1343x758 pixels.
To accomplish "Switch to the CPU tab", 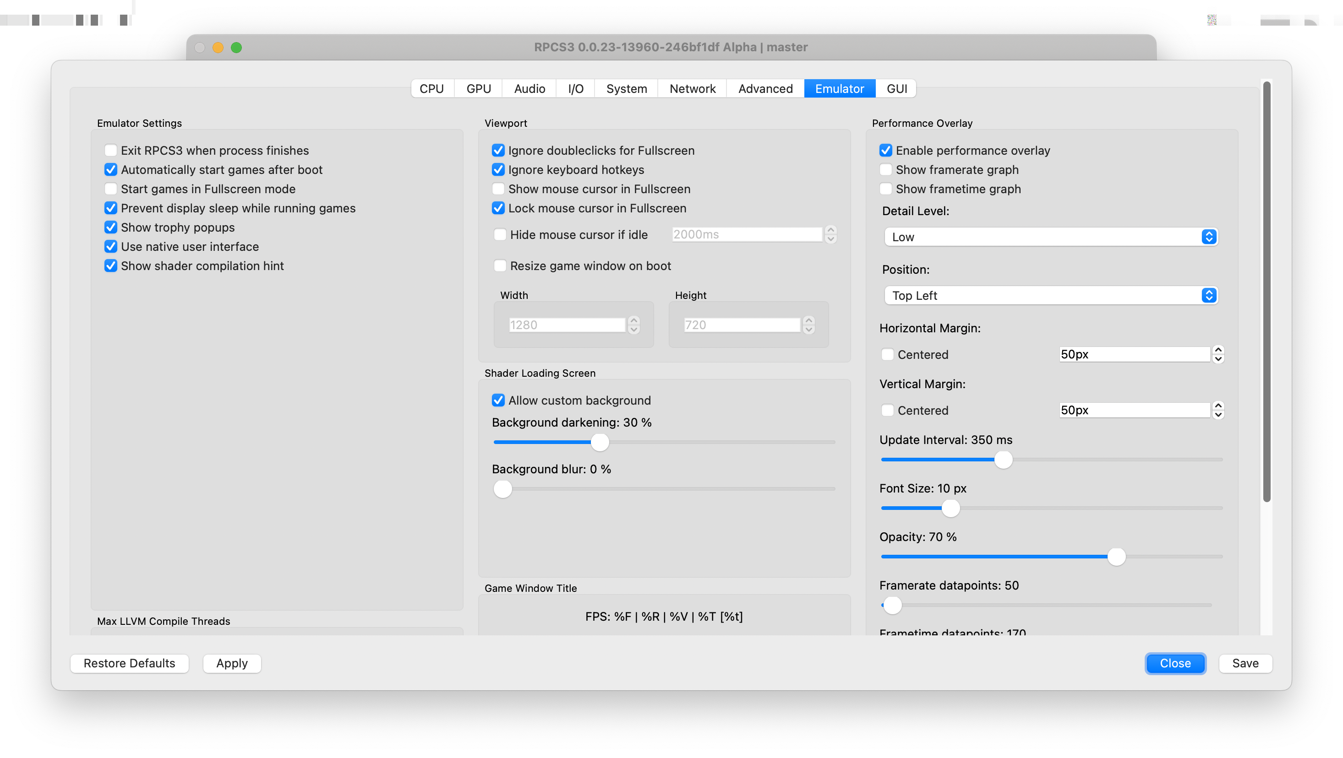I will (431, 88).
